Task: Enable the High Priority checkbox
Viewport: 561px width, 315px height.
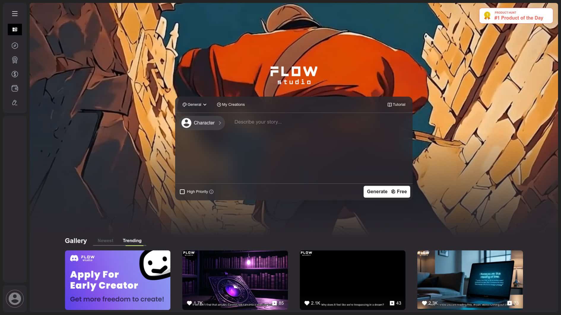Action: (182, 191)
